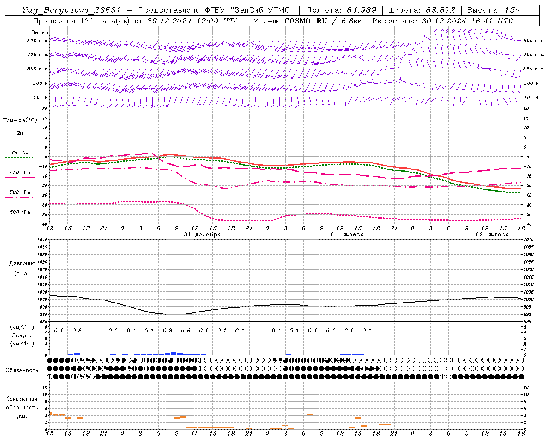Click the Прогноз на 120 часа(ов) text

(82, 21)
